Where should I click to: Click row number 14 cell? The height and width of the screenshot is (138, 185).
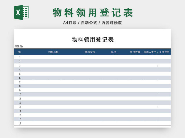20,111
